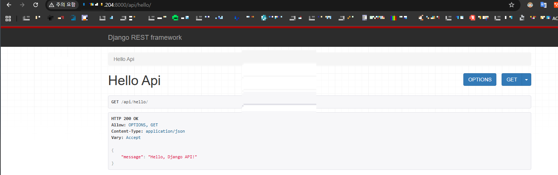The image size is (558, 175).
Task: Open the Django REST framework brand link
Action: pos(145,38)
